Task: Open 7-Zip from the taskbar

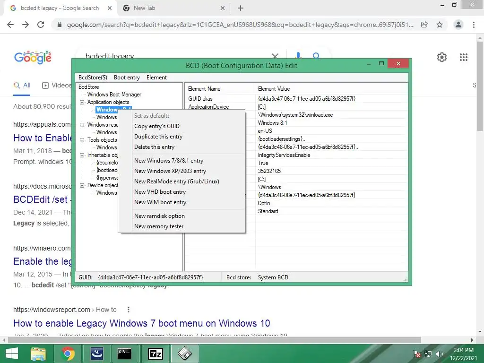Action: (156, 354)
